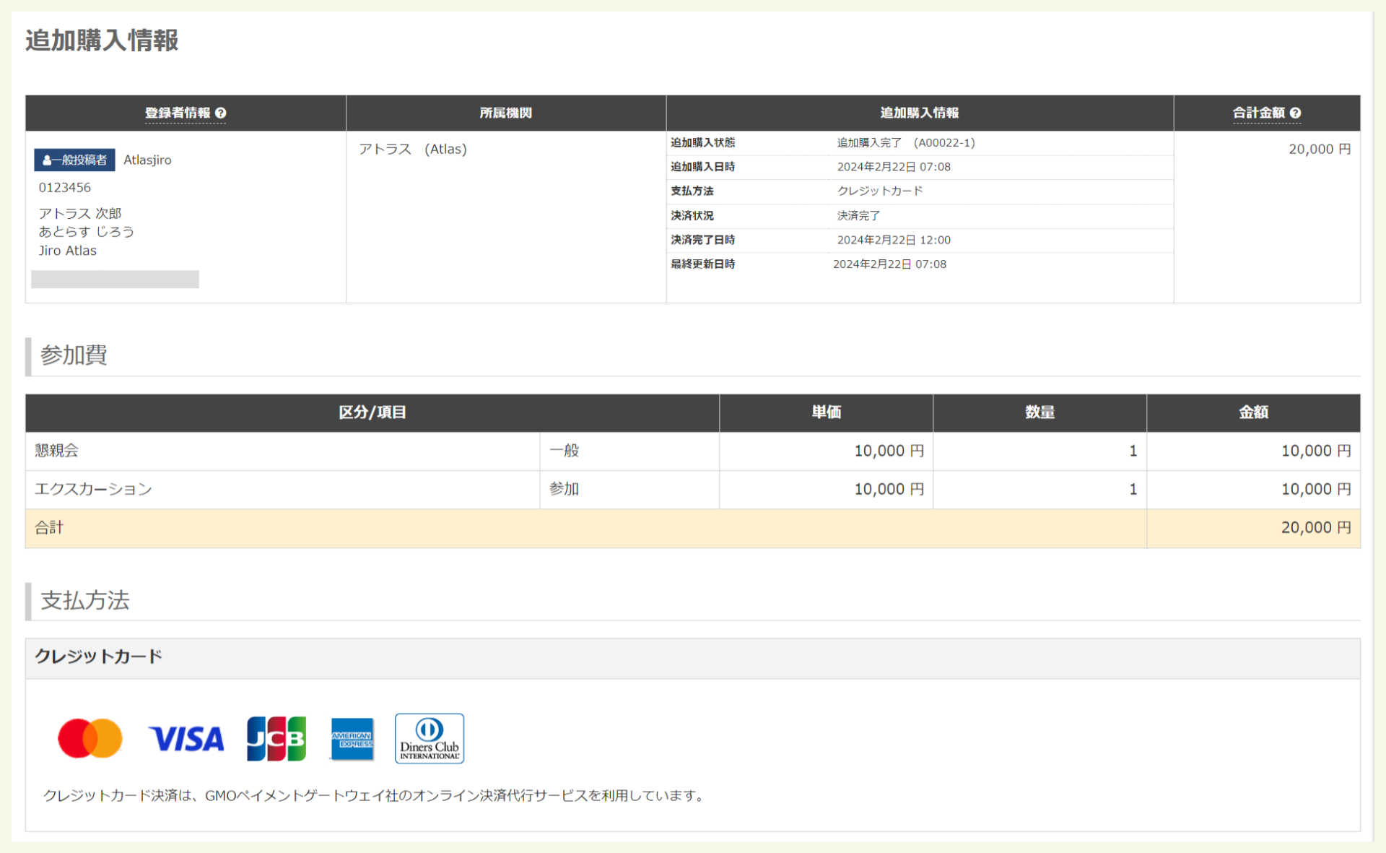
Task: Click the username Atlasjiro
Action: (147, 160)
